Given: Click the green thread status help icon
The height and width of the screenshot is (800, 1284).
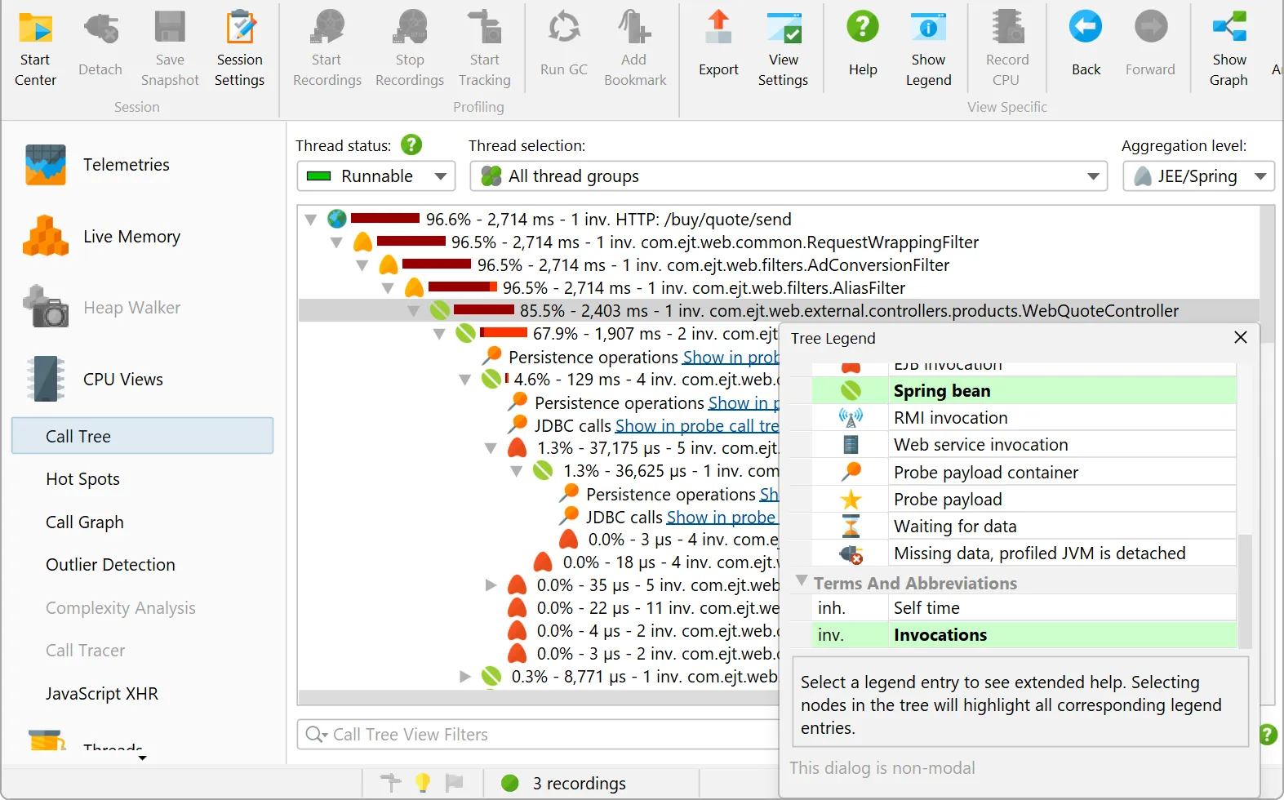Looking at the screenshot, I should [411, 145].
